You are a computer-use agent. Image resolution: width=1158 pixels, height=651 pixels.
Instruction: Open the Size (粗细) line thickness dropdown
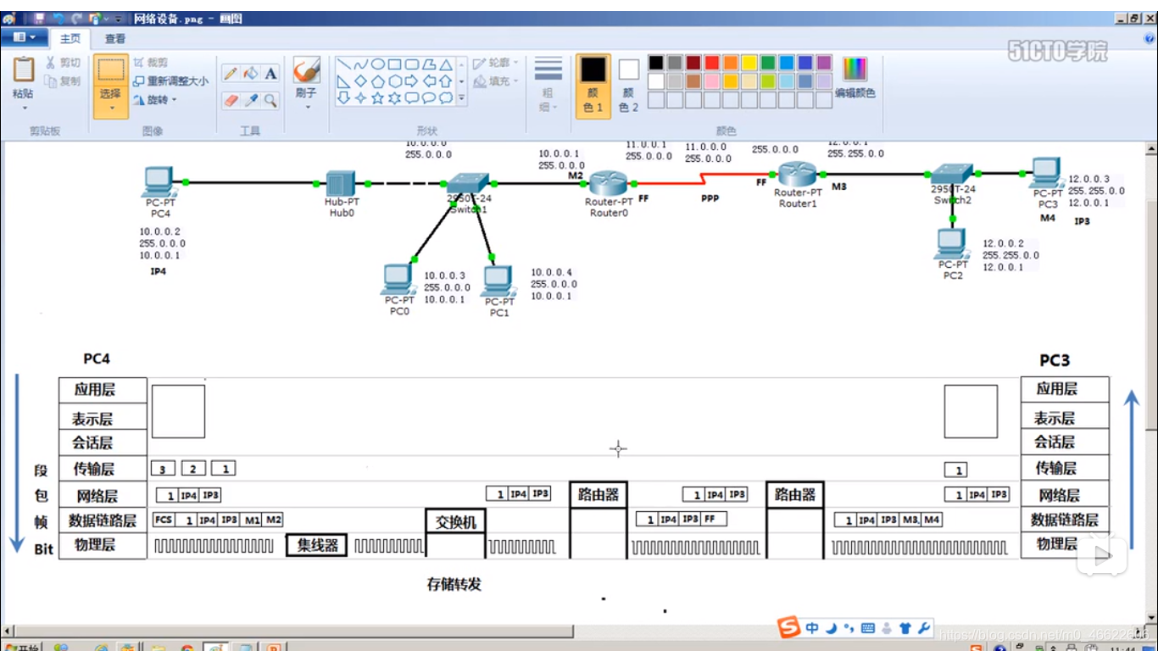click(548, 84)
